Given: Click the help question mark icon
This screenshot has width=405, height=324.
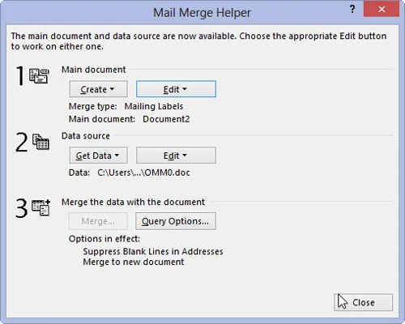Looking at the screenshot, I should 352,10.
